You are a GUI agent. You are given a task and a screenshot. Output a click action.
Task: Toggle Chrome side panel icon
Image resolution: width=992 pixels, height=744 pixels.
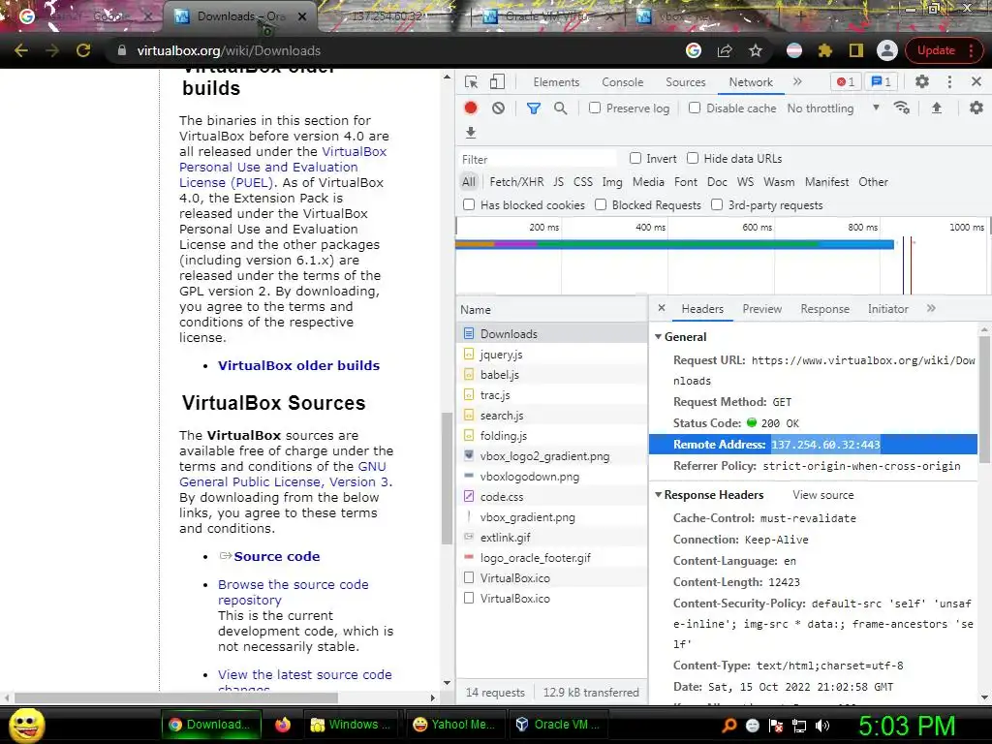pos(856,50)
